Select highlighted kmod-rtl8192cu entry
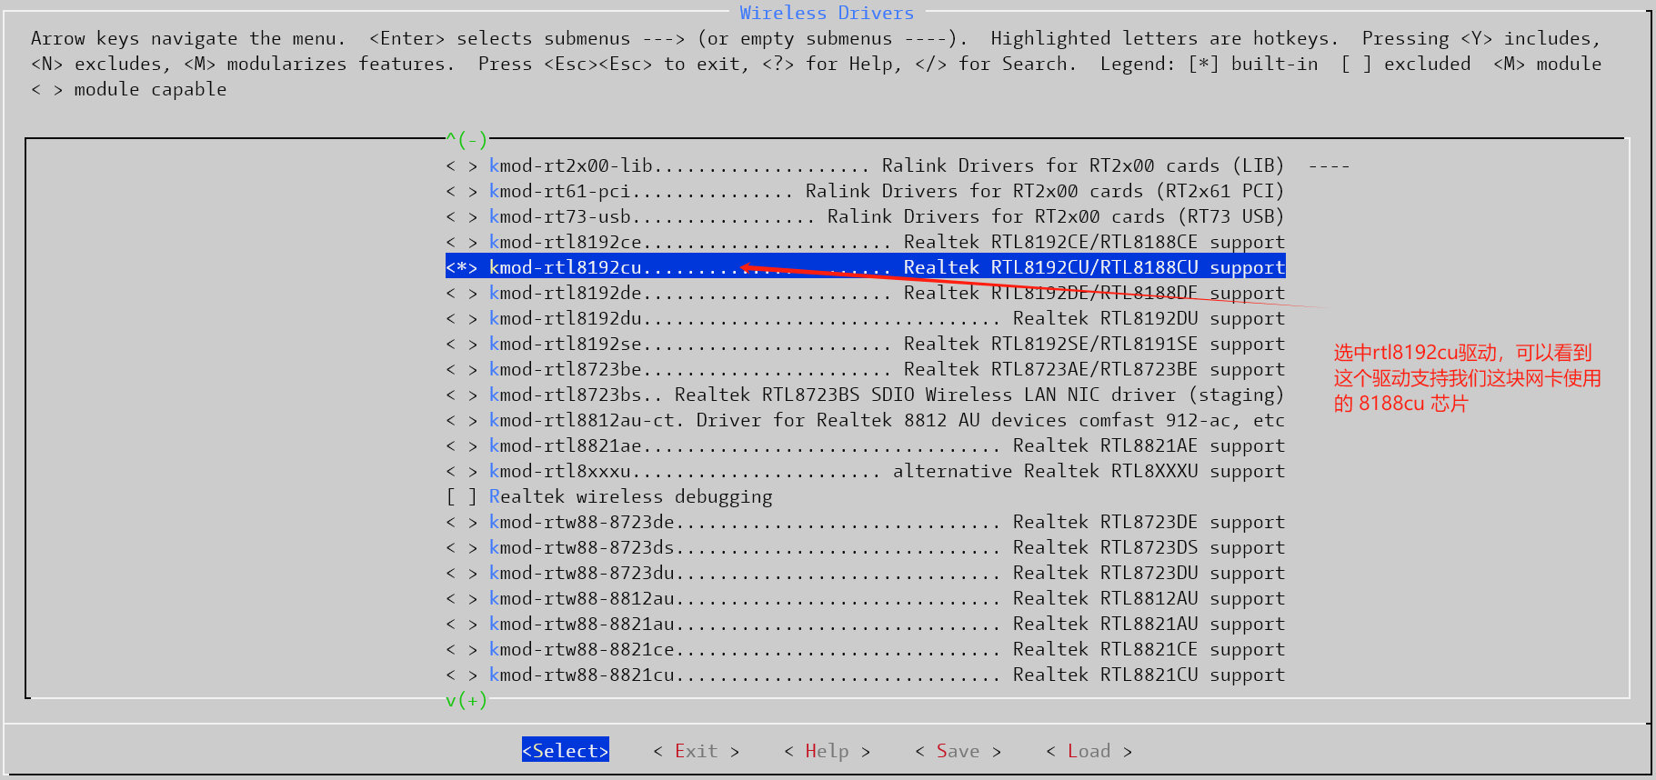The width and height of the screenshot is (1656, 780). tap(865, 267)
